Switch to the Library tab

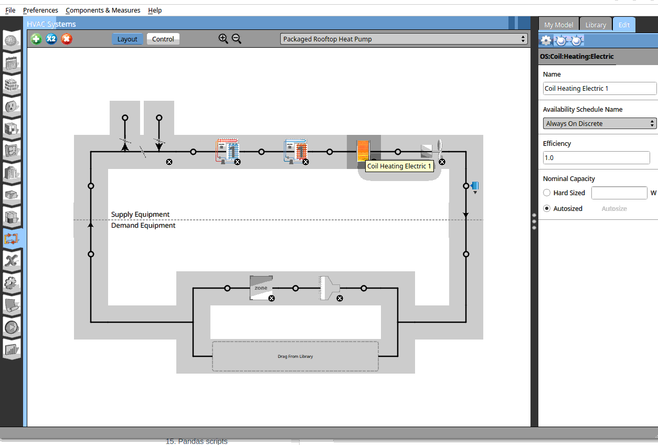[x=596, y=25]
